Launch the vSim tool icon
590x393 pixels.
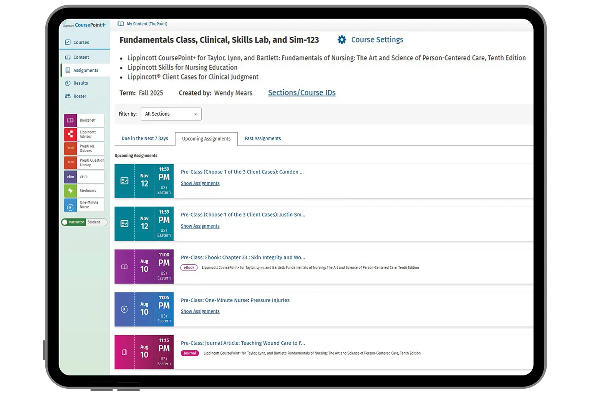(71, 177)
